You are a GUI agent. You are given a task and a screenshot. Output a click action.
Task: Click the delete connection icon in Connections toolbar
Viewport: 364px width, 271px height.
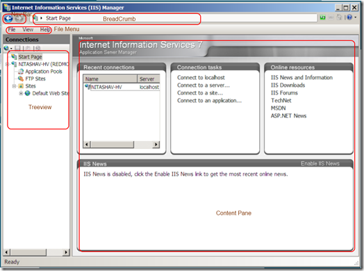coord(38,48)
